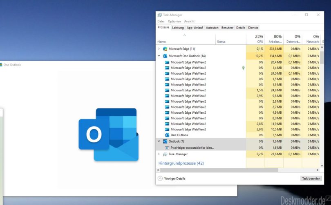Click the WebView2 icon in the 1,4 MB row
The height and width of the screenshot is (205, 331).
coord(167,68)
